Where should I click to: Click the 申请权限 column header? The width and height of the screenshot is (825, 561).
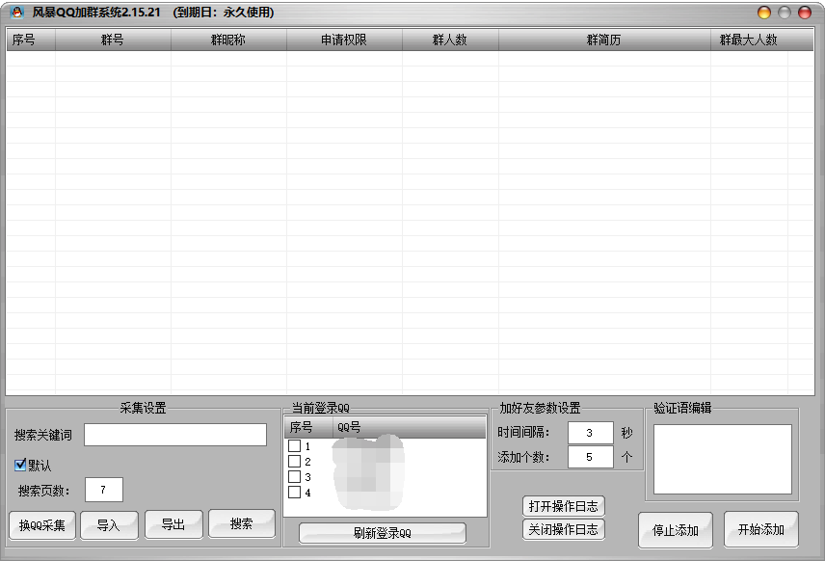345,40
